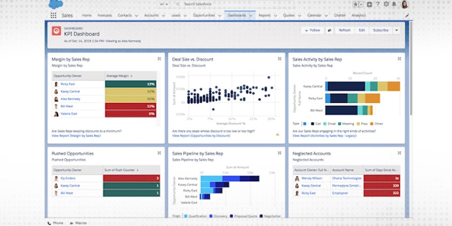Click the Subscribe button
The height and width of the screenshot is (226, 452).
coord(380,31)
